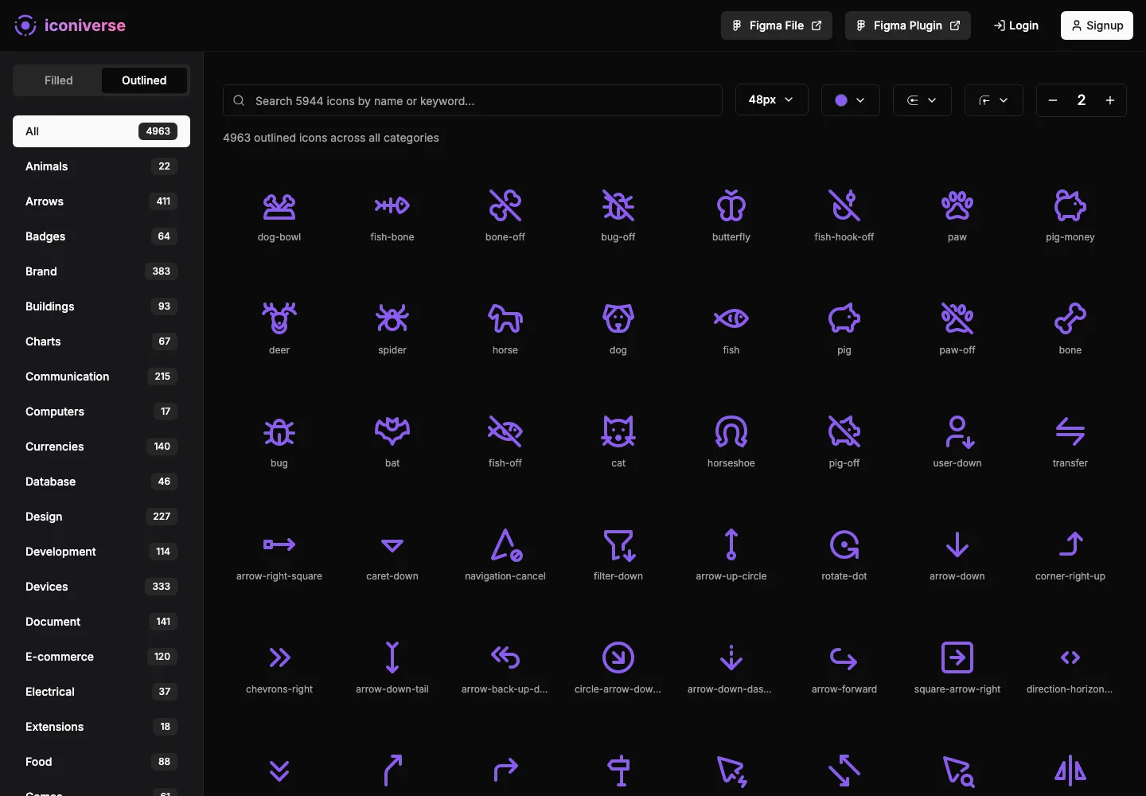1146x796 pixels.
Task: Open the Brand category
Action: (101, 271)
